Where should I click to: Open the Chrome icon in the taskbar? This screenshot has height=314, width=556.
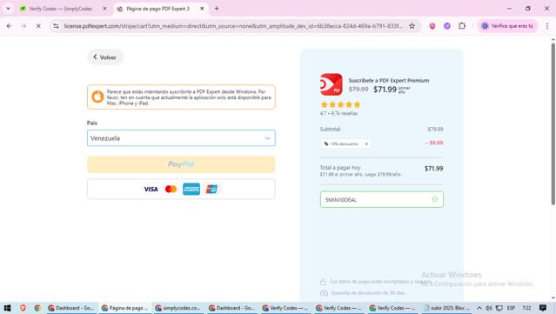tap(37, 308)
